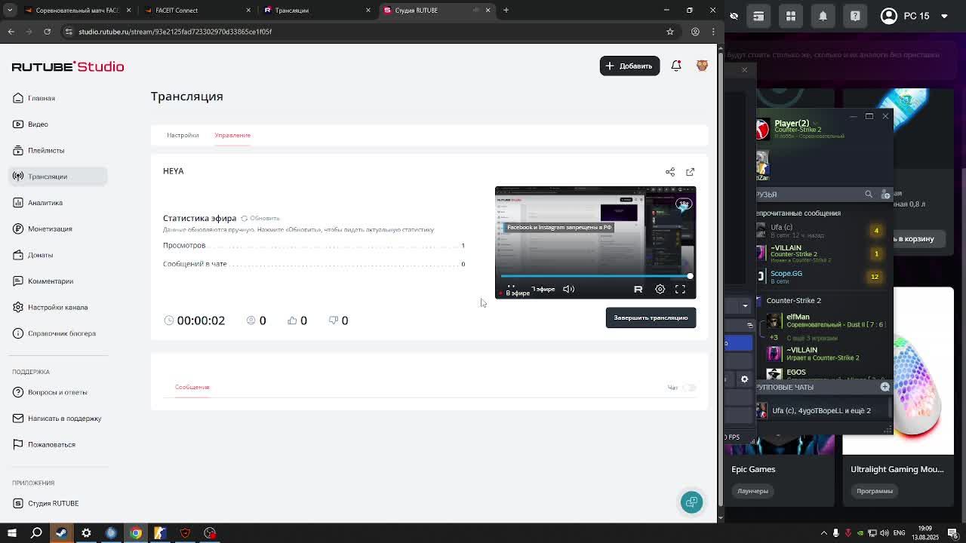Click the Программы tag
This screenshot has width=966, height=543.
pos(875,491)
